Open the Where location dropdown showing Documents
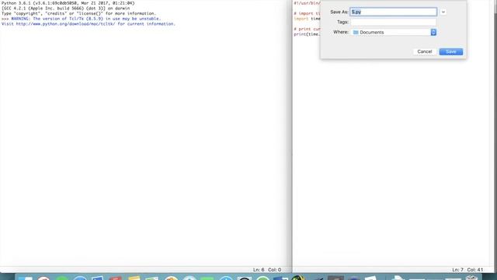The width and height of the screenshot is (497, 280). click(394, 32)
